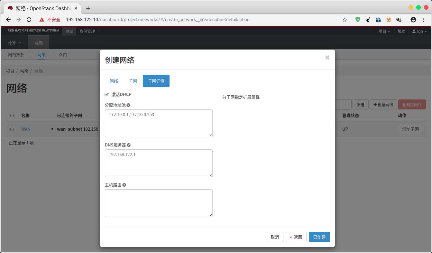Close the OpenStack Dashboard browser tab
This screenshot has height=253, width=432.
click(76, 8)
